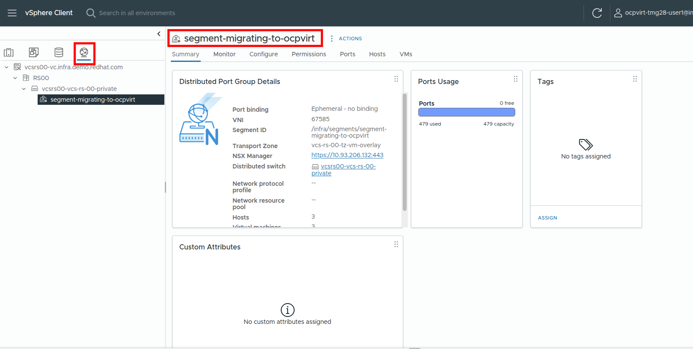This screenshot has height=349, width=693.
Task: Collapse the vcsrs00-vcs-rs-00-private switch node
Action: pyautogui.click(x=24, y=89)
